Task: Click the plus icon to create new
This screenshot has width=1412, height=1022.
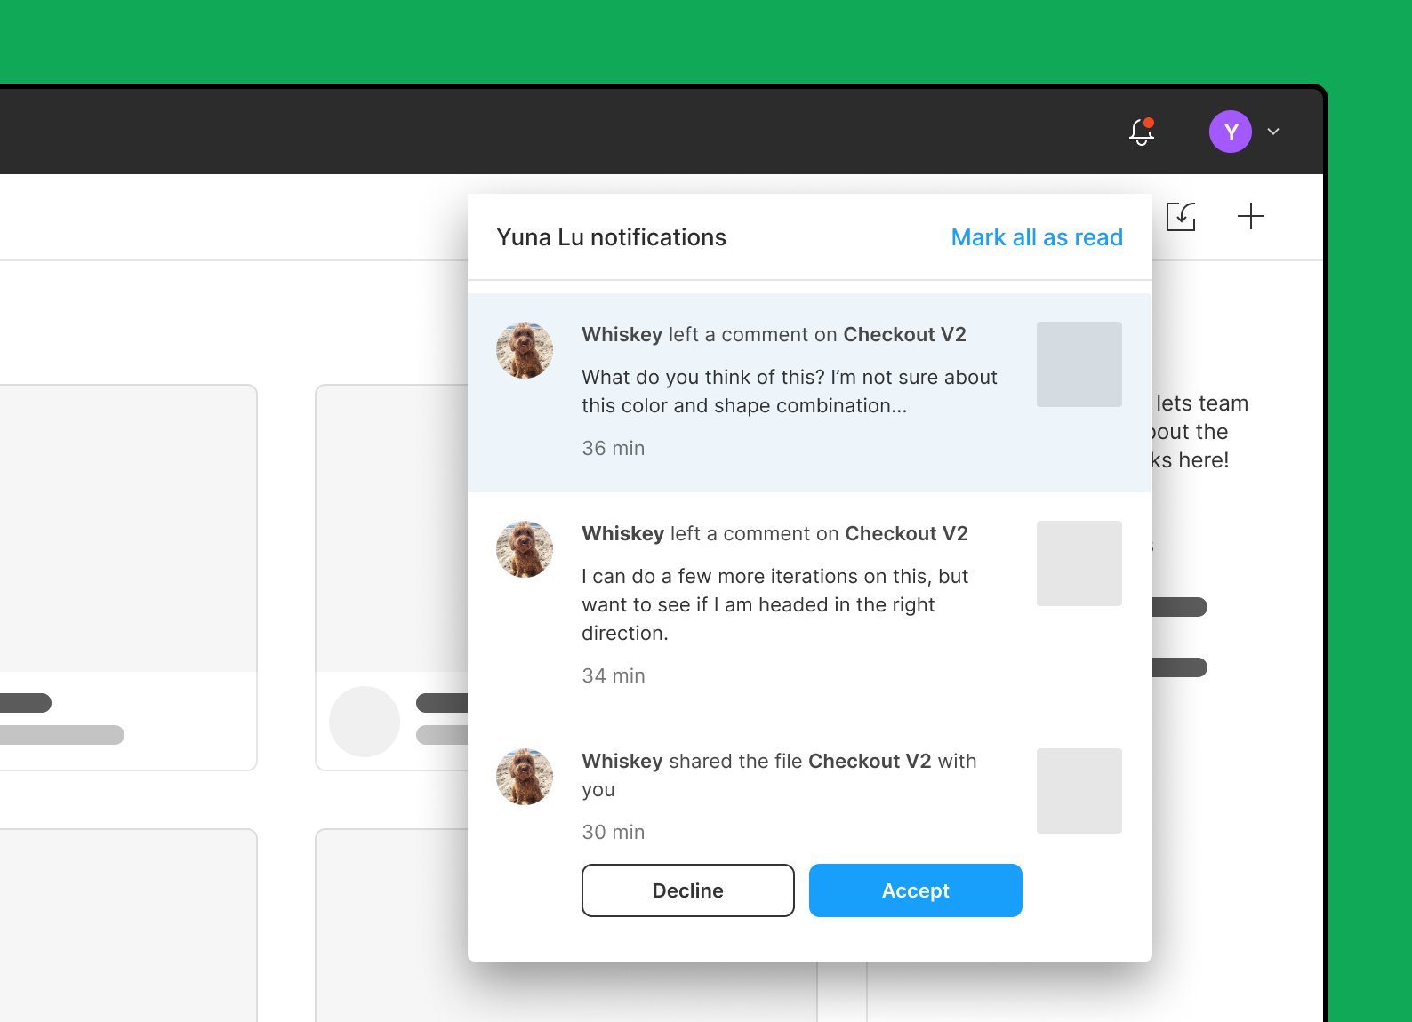Action: 1250,216
